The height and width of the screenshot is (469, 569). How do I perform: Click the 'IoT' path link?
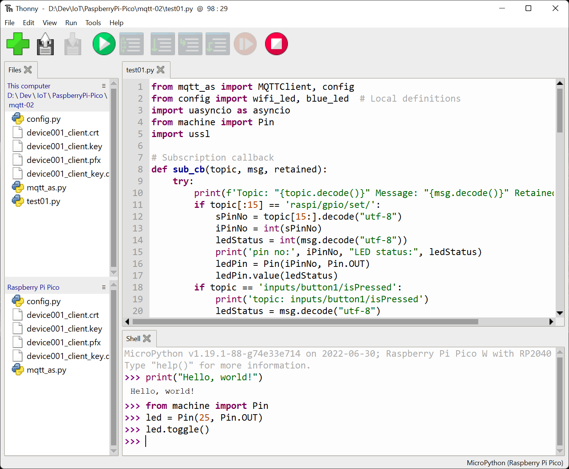tap(42, 95)
